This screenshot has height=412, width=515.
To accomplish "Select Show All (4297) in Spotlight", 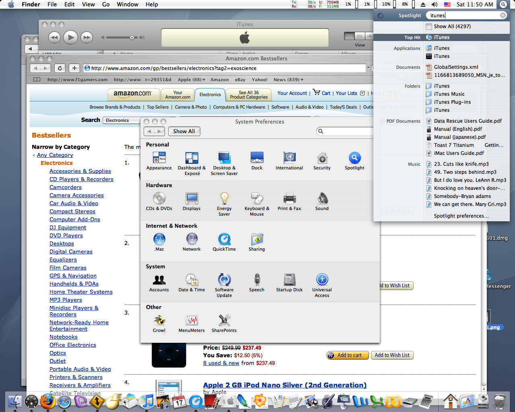I will point(452,26).
